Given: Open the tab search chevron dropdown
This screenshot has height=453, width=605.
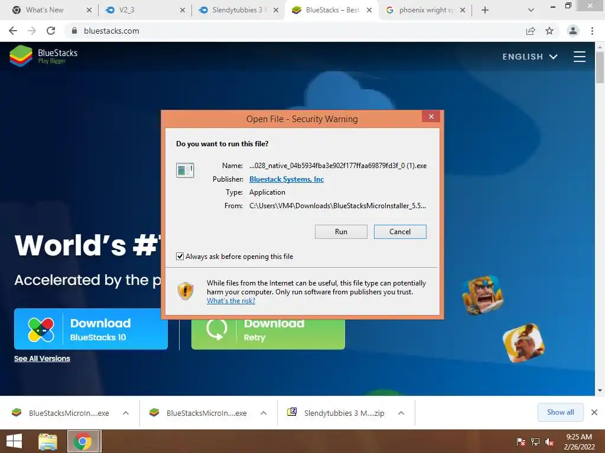Looking at the screenshot, I should click(x=531, y=10).
